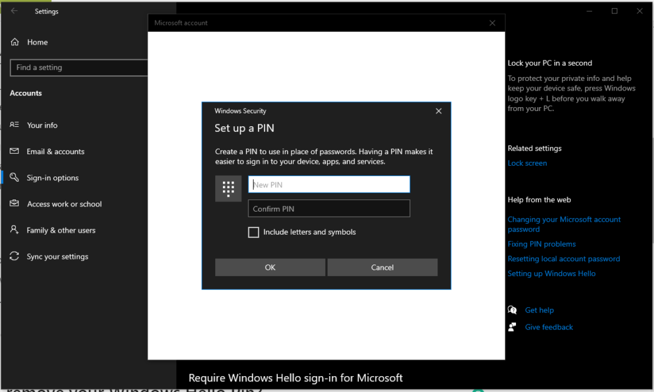Screen dimensions: 654x392
Task: Open Fixing PIN problems link
Action: tap(542, 243)
